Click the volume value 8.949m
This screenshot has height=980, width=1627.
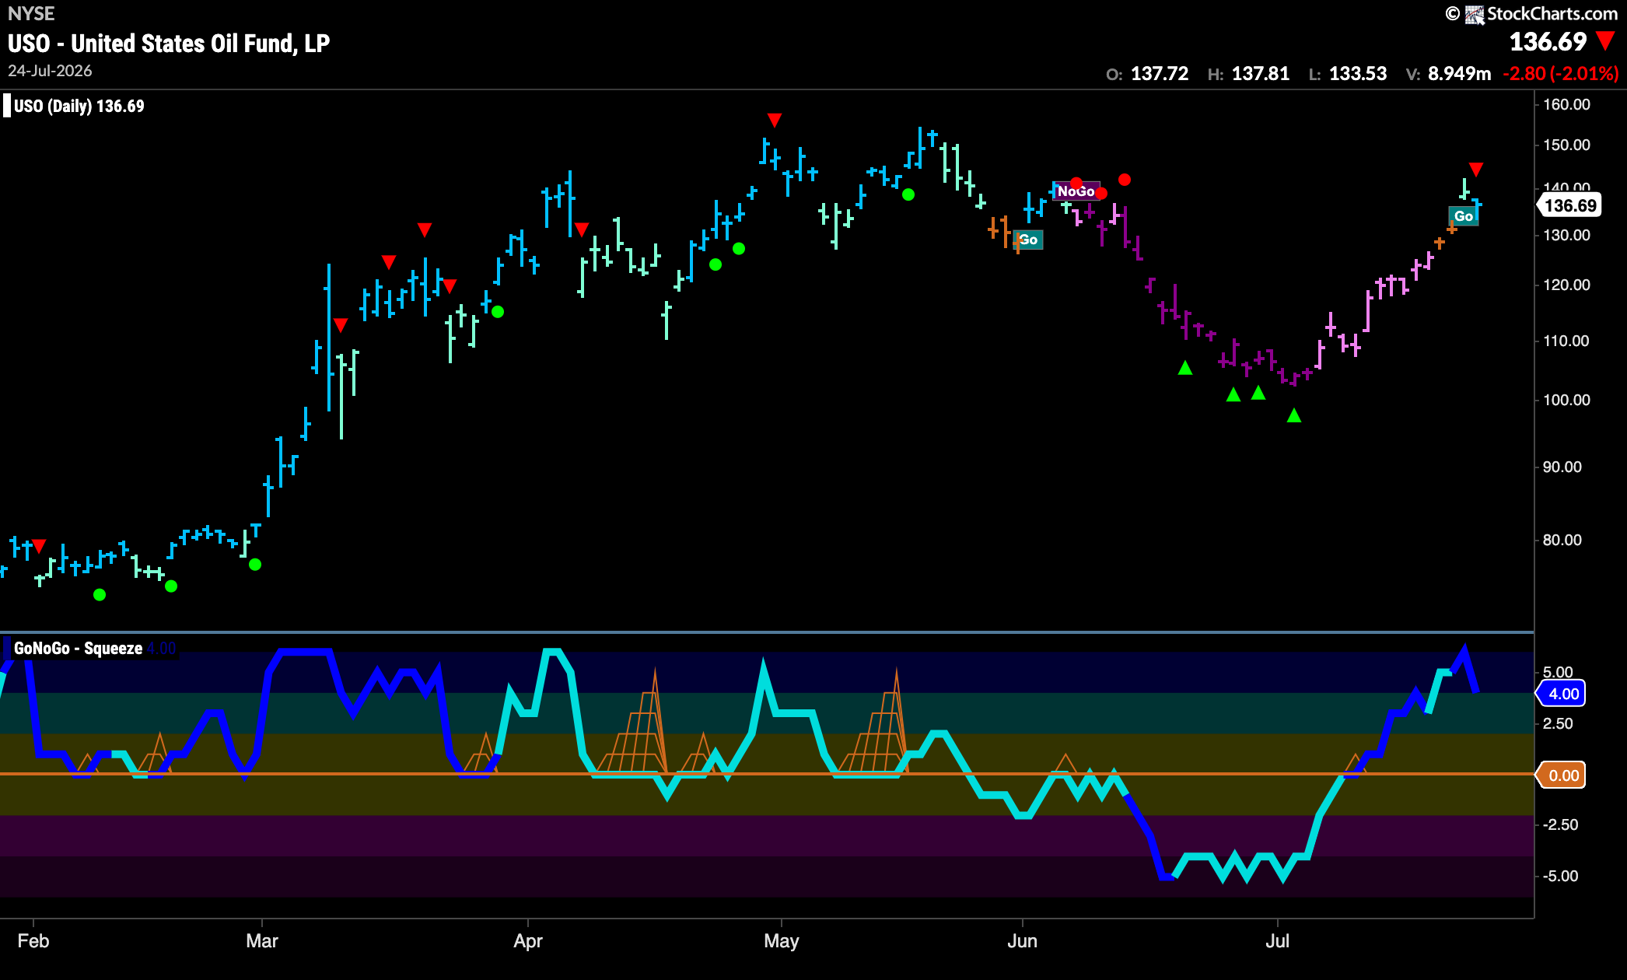coord(1460,74)
